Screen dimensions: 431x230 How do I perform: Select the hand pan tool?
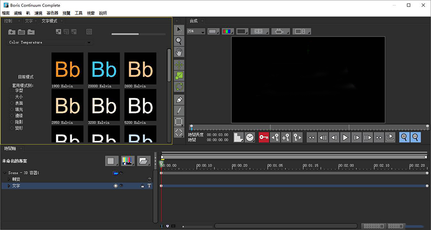[179, 53]
